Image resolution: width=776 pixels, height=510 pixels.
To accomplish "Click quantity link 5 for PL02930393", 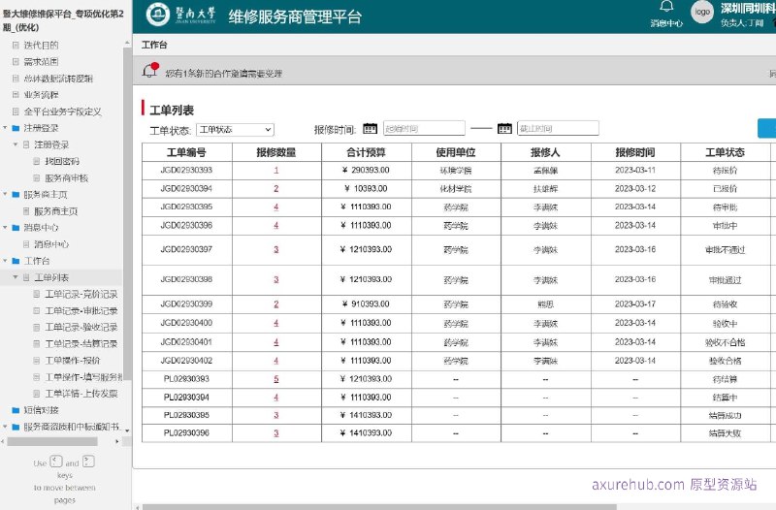I will [x=276, y=379].
